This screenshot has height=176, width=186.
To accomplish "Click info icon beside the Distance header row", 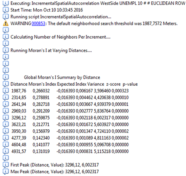I will (6, 84).
